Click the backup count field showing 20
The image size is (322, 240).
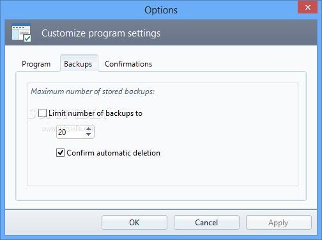[71, 132]
